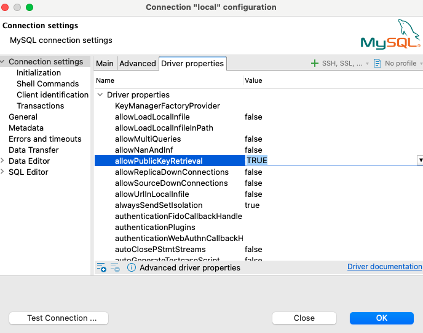Select Connection settings in sidebar
This screenshot has width=423, height=333.
click(46, 61)
